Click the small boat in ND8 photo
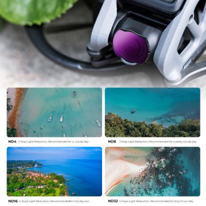This screenshot has height=206, width=206. click(133, 111)
